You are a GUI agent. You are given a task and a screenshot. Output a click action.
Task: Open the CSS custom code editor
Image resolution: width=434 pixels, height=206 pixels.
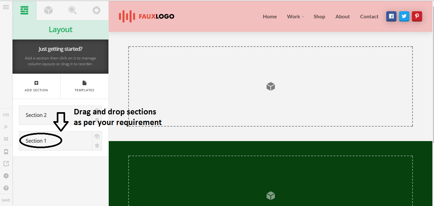tap(6, 115)
